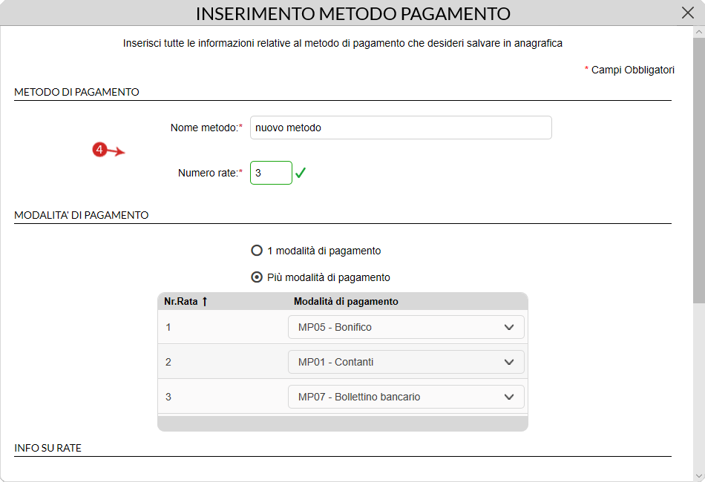Open the MP07 - Bollettino bancario dropdown
This screenshot has width=705, height=482.
tap(406, 397)
